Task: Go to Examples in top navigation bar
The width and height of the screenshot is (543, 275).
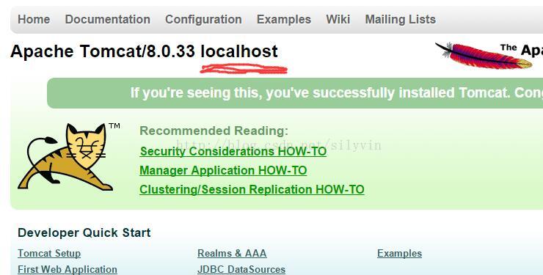Action: pyautogui.click(x=284, y=19)
